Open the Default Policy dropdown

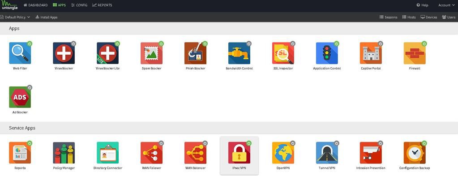tap(15, 17)
